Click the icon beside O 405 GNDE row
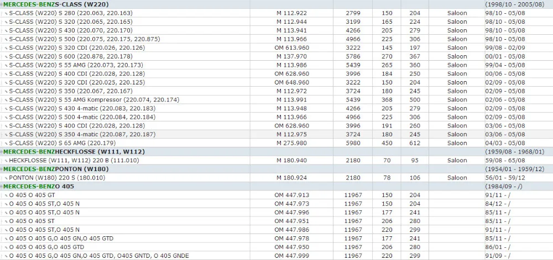Viewport: 553px width, 260px height. tap(6, 256)
